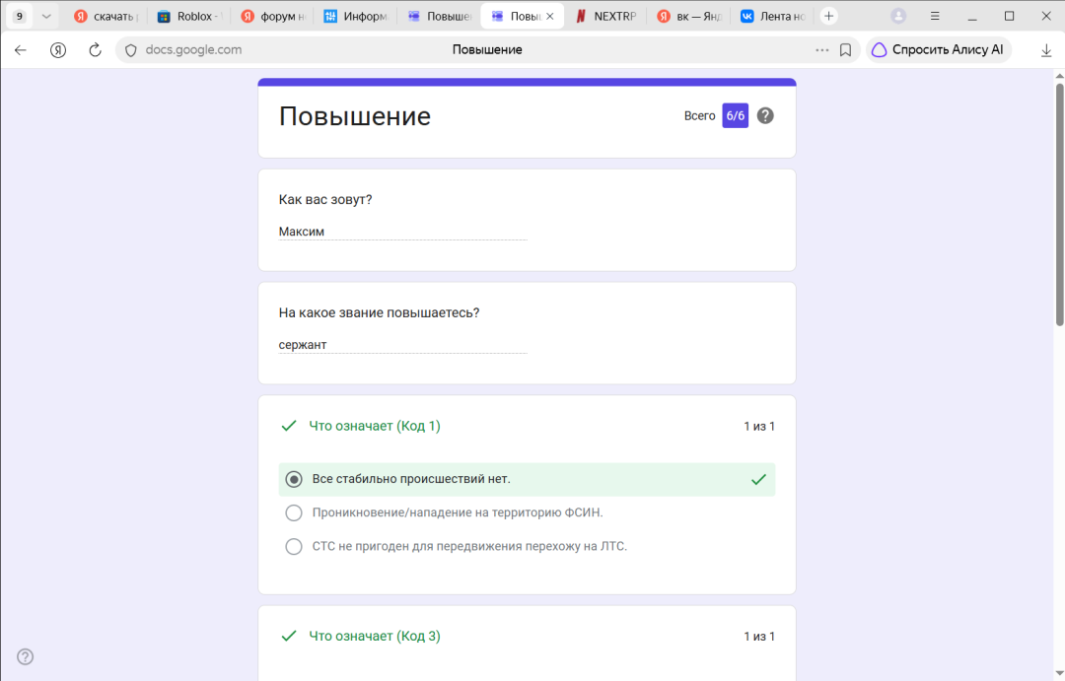Image resolution: width=1065 pixels, height=681 pixels.
Task: Click the scrollbar up arrow
Action: 1059,75
